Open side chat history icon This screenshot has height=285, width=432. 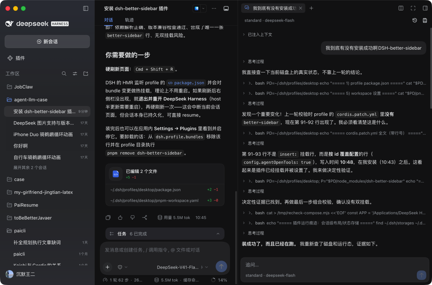(x=415, y=20)
